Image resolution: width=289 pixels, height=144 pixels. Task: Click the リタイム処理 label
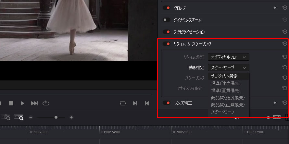pos(194,57)
